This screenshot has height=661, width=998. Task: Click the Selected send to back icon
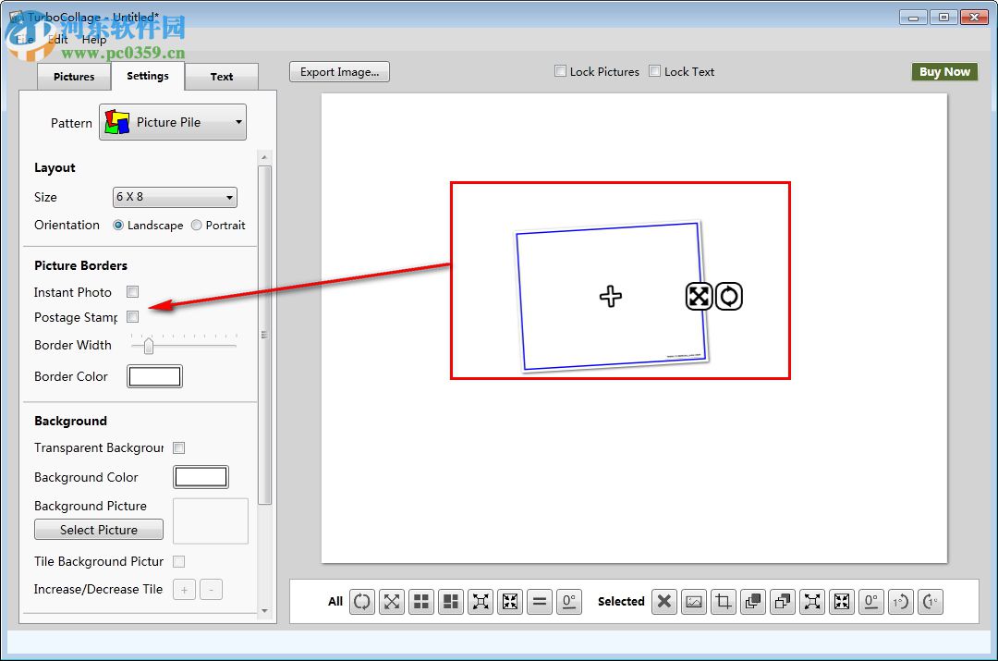pyautogui.click(x=783, y=601)
